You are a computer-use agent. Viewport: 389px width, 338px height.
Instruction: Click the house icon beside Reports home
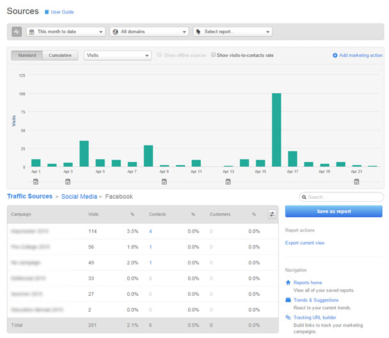point(288,282)
